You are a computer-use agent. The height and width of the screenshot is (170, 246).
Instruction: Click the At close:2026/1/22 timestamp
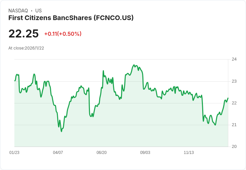pyautogui.click(x=26, y=48)
